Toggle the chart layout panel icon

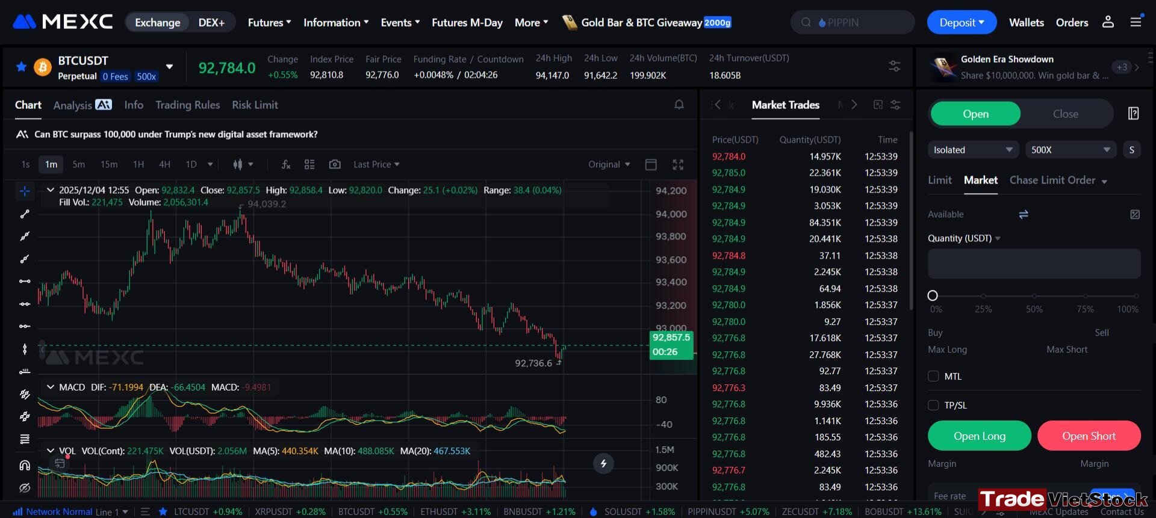(651, 164)
